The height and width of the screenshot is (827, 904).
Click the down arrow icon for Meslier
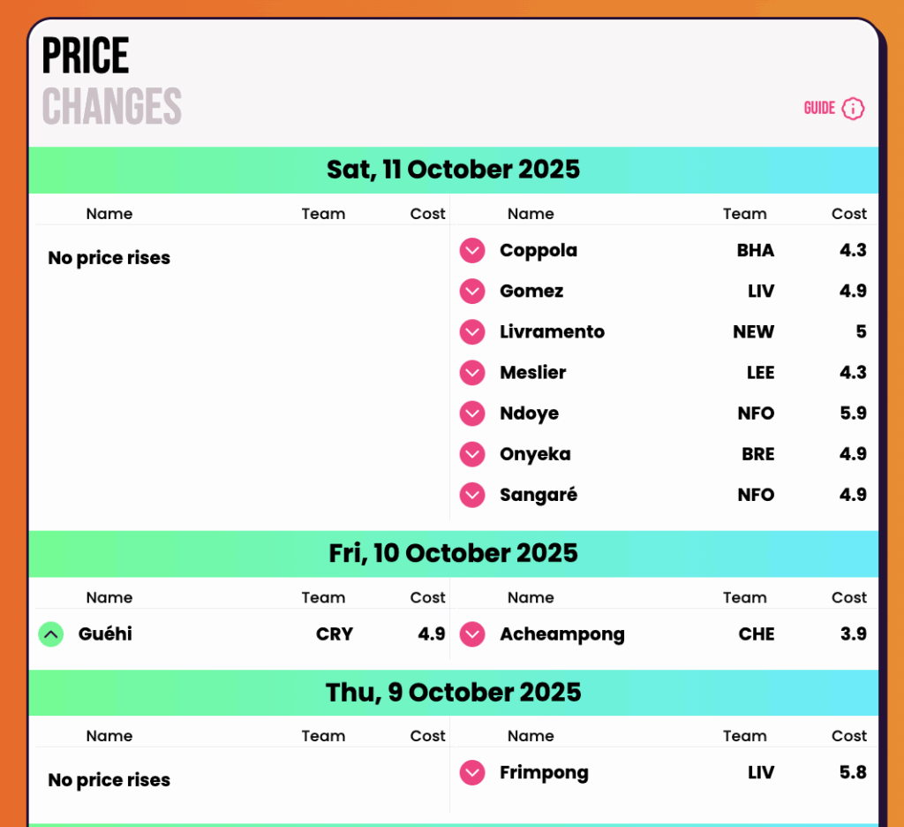[x=472, y=373]
